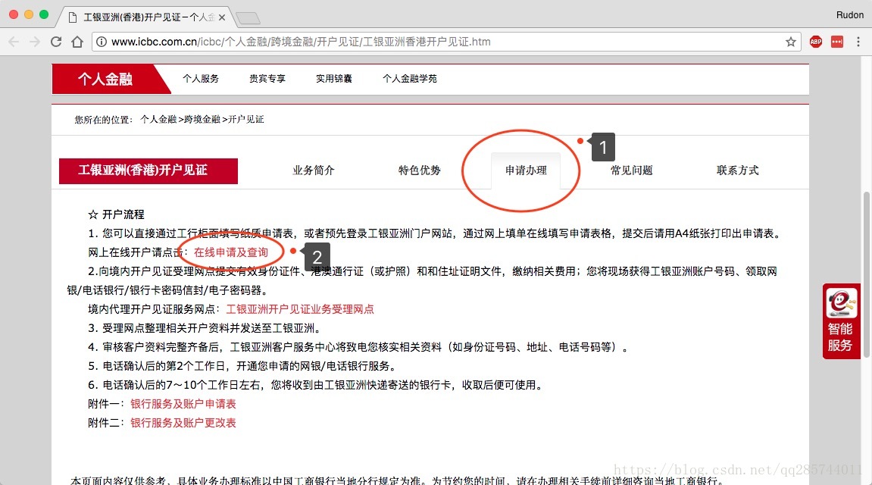Switch to the 常见问题 tab
Image resolution: width=872 pixels, height=485 pixels.
pyautogui.click(x=632, y=171)
